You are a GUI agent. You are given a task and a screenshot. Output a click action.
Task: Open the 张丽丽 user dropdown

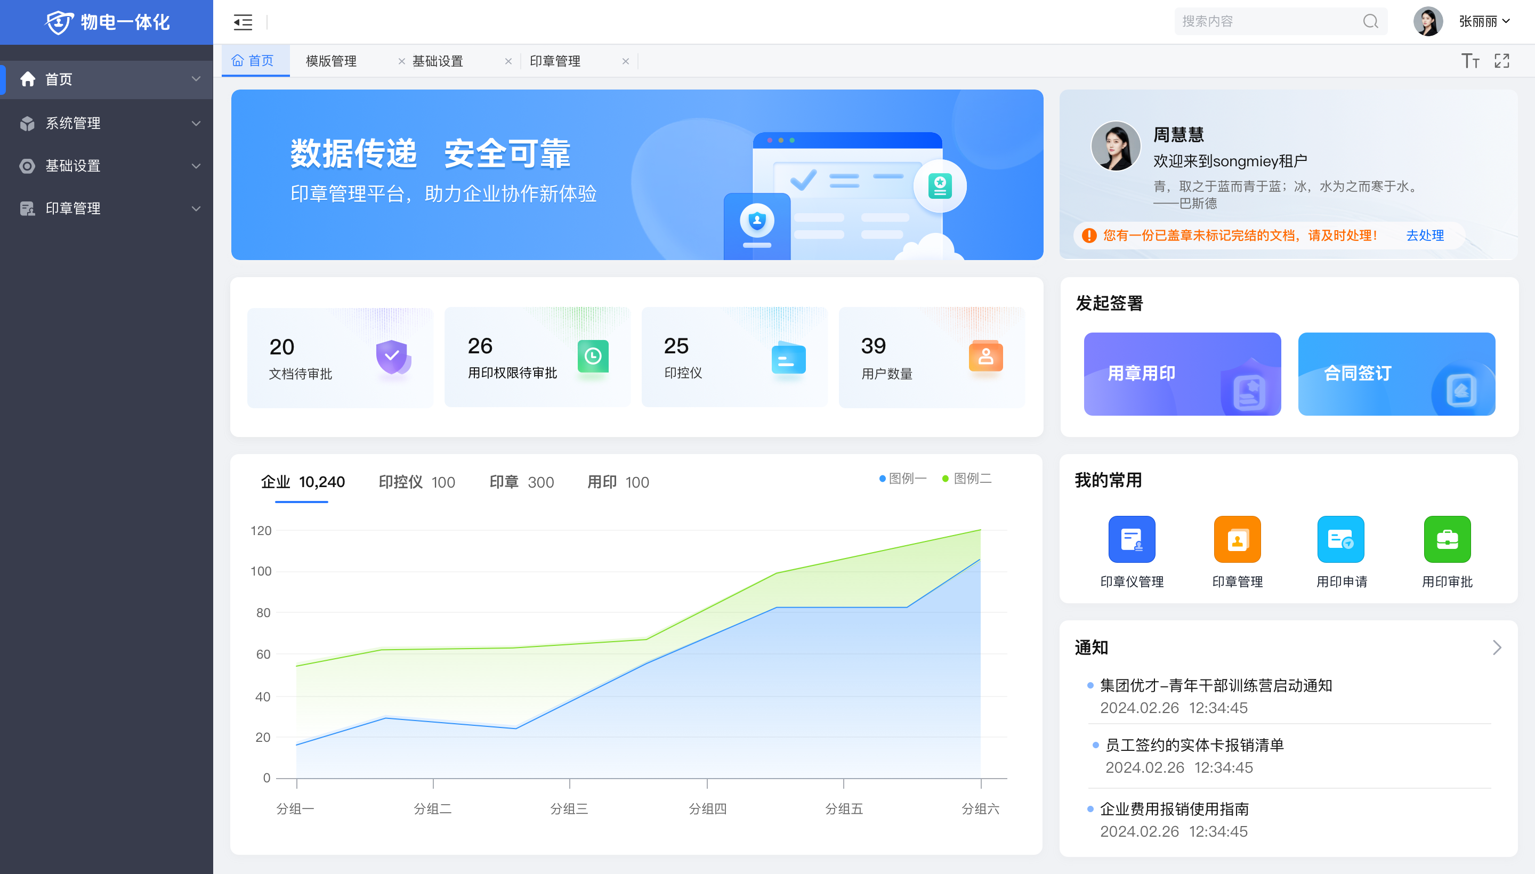coord(1484,22)
